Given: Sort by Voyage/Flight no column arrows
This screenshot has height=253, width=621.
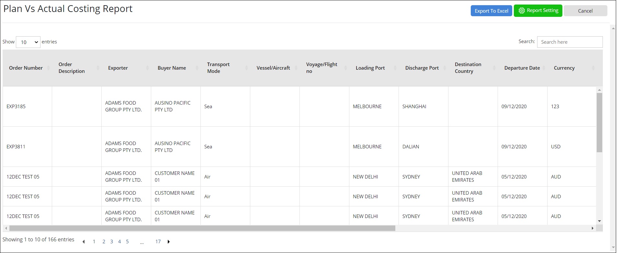Looking at the screenshot, I should click(x=346, y=68).
